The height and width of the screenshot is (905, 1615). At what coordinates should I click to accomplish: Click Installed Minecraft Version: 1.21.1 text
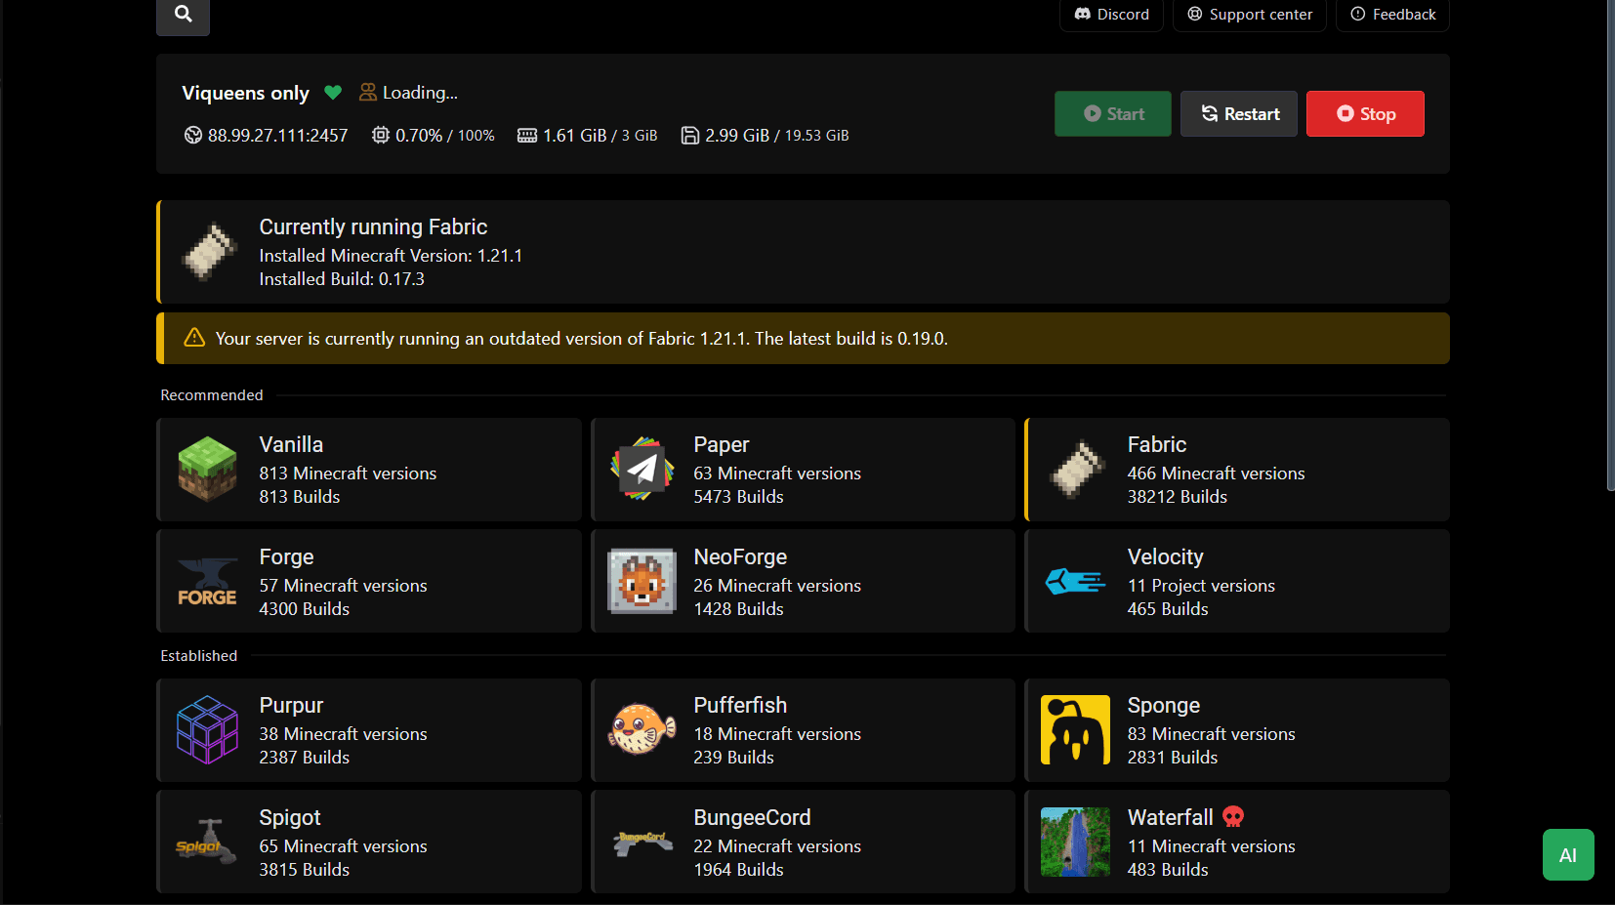[391, 256]
